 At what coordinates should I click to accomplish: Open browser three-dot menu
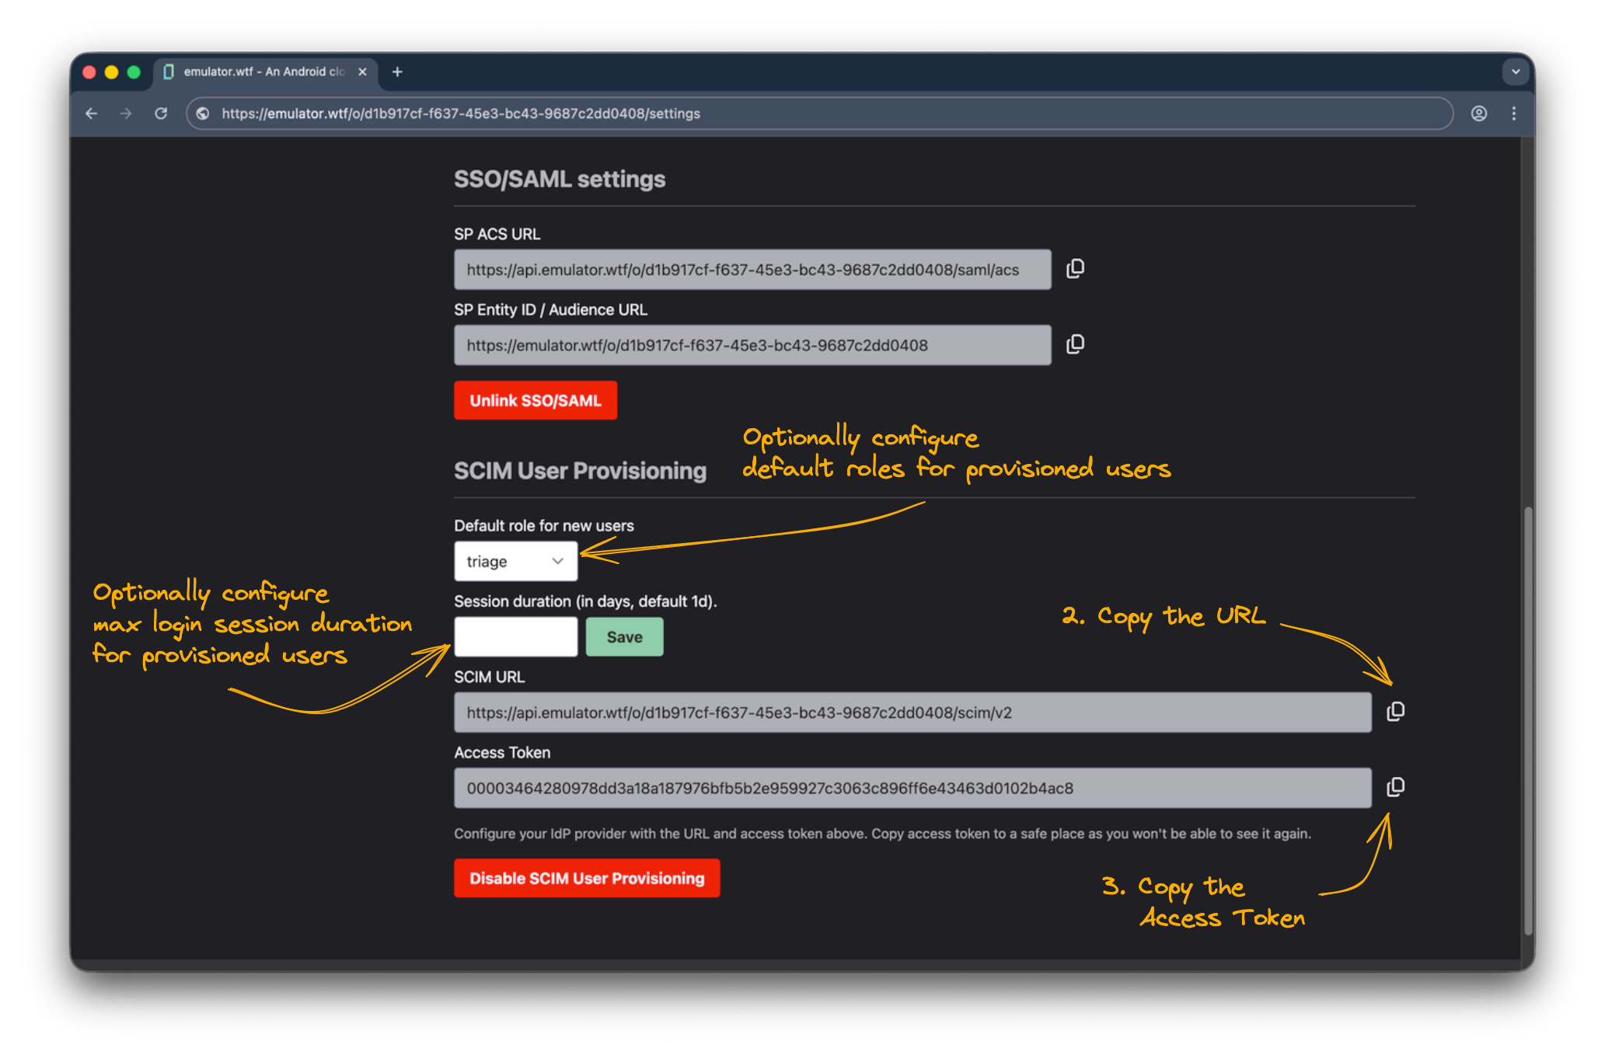click(x=1513, y=113)
